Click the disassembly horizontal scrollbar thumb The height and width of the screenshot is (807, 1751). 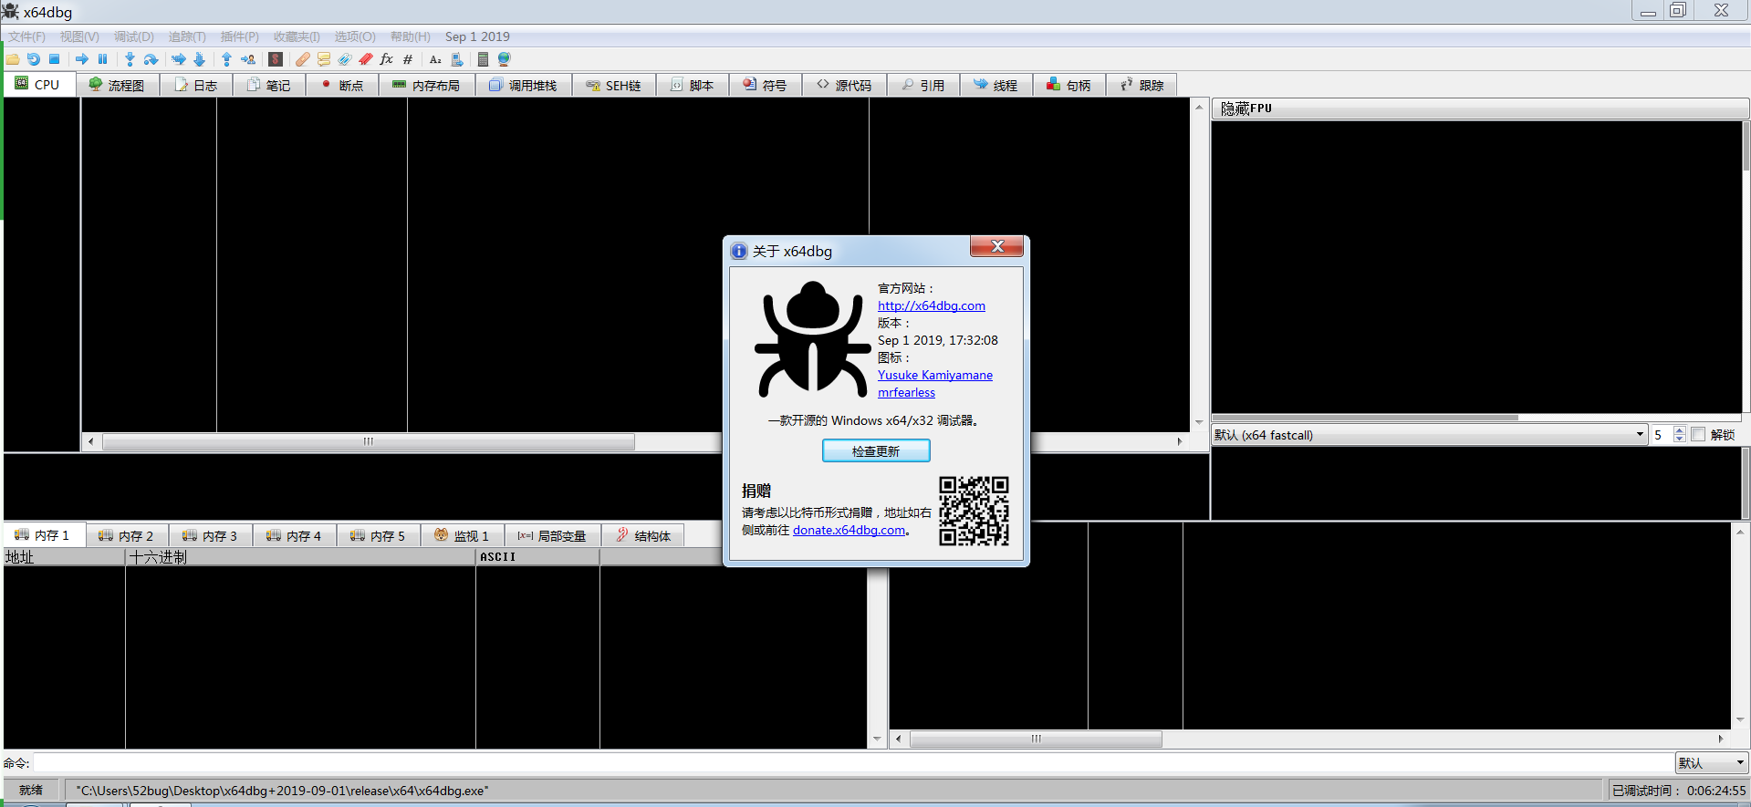coord(369,441)
